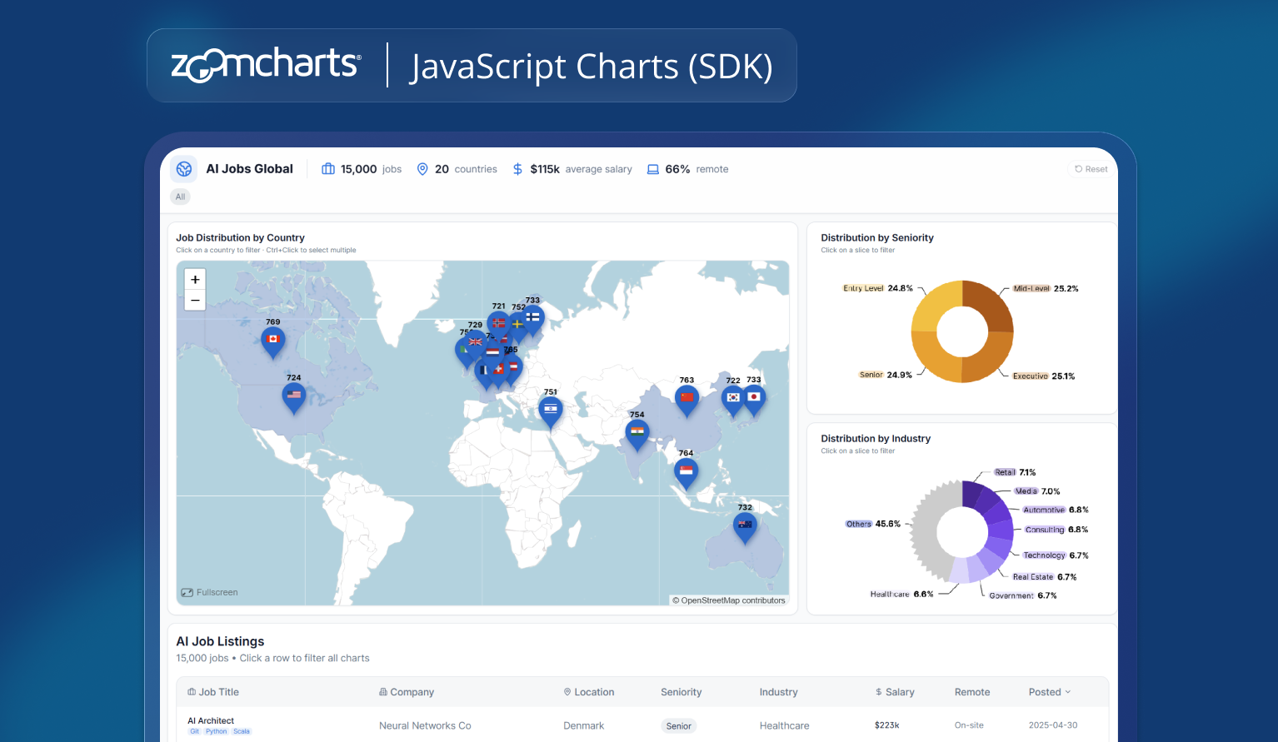Image resolution: width=1278 pixels, height=742 pixels.
Task: Click the Australia map pin
Action: coord(745,525)
